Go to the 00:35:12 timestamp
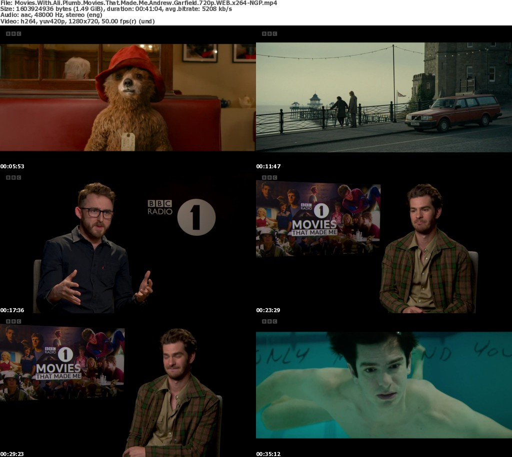The height and width of the screenshot is (457, 512). 268,454
